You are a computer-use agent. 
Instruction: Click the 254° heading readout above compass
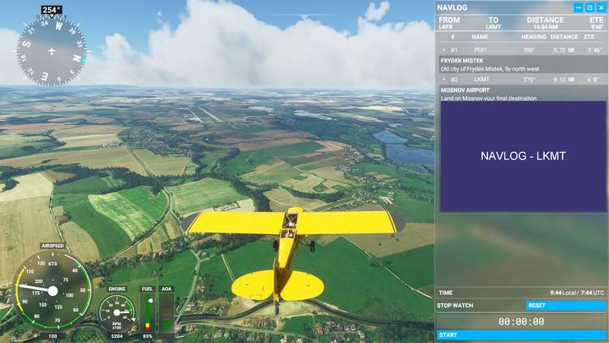click(x=51, y=11)
